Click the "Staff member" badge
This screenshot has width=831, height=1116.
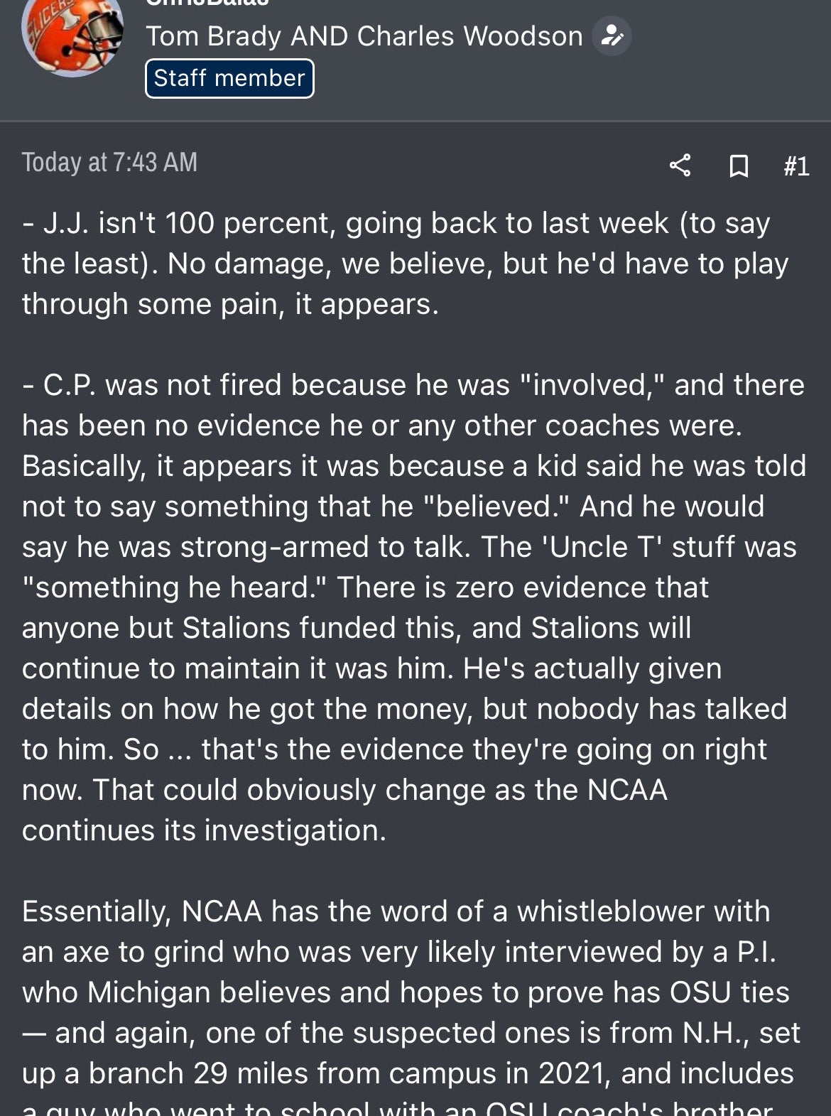(229, 78)
